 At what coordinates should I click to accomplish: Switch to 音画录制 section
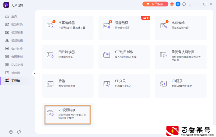click(x=17, y=57)
